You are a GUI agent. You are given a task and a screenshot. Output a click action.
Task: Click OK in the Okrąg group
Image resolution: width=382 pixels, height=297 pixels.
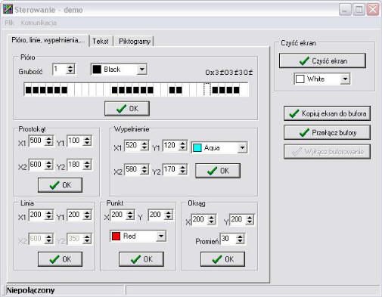[222, 259]
